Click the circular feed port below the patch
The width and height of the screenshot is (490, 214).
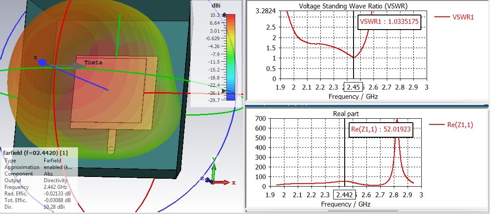click(111, 150)
